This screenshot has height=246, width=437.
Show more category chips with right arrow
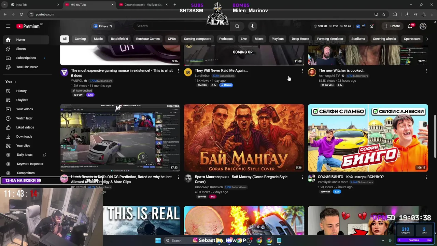coord(427,39)
